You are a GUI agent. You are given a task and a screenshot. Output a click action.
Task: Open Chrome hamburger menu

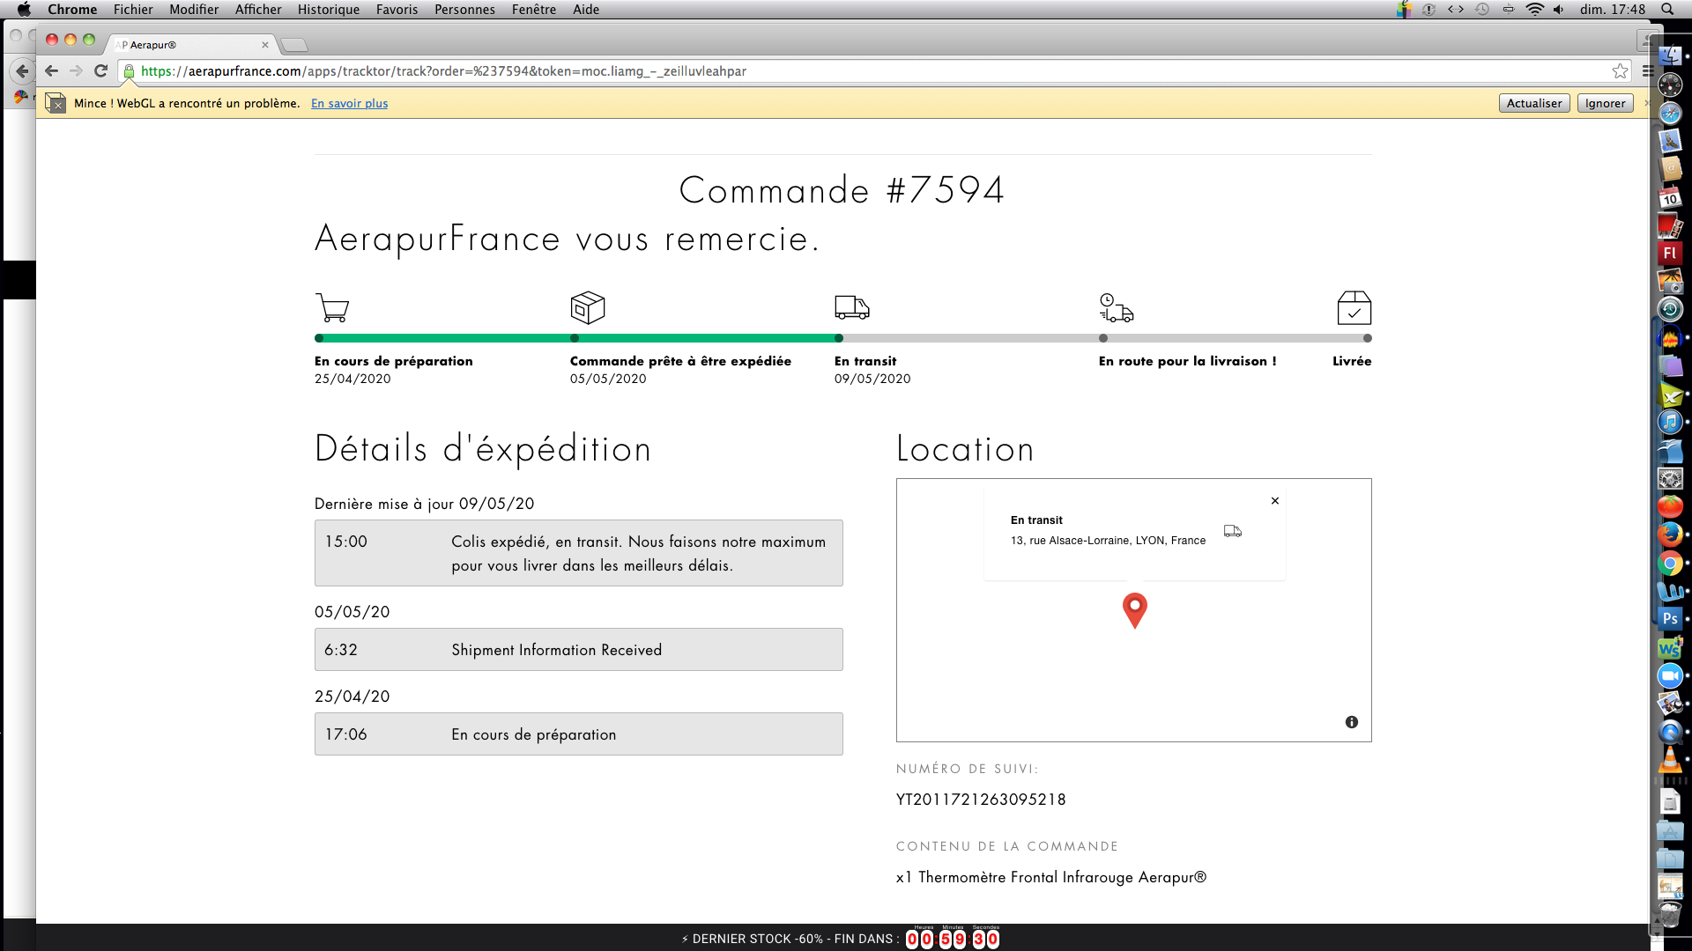click(1646, 71)
